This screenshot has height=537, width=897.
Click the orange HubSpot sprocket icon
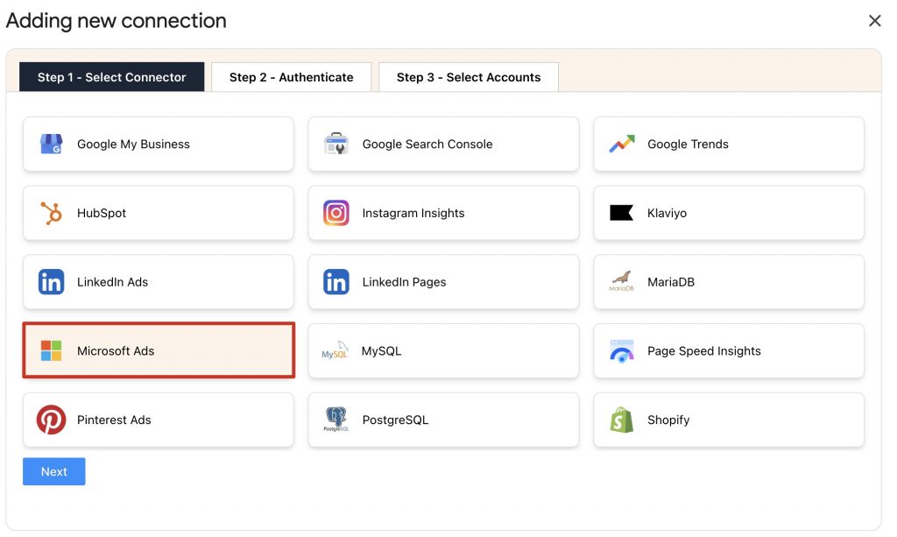click(51, 213)
